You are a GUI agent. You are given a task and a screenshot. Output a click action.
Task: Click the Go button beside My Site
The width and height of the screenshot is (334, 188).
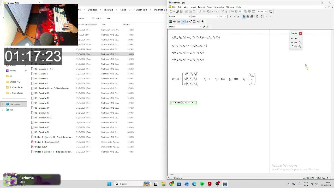click(x=206, y=27)
